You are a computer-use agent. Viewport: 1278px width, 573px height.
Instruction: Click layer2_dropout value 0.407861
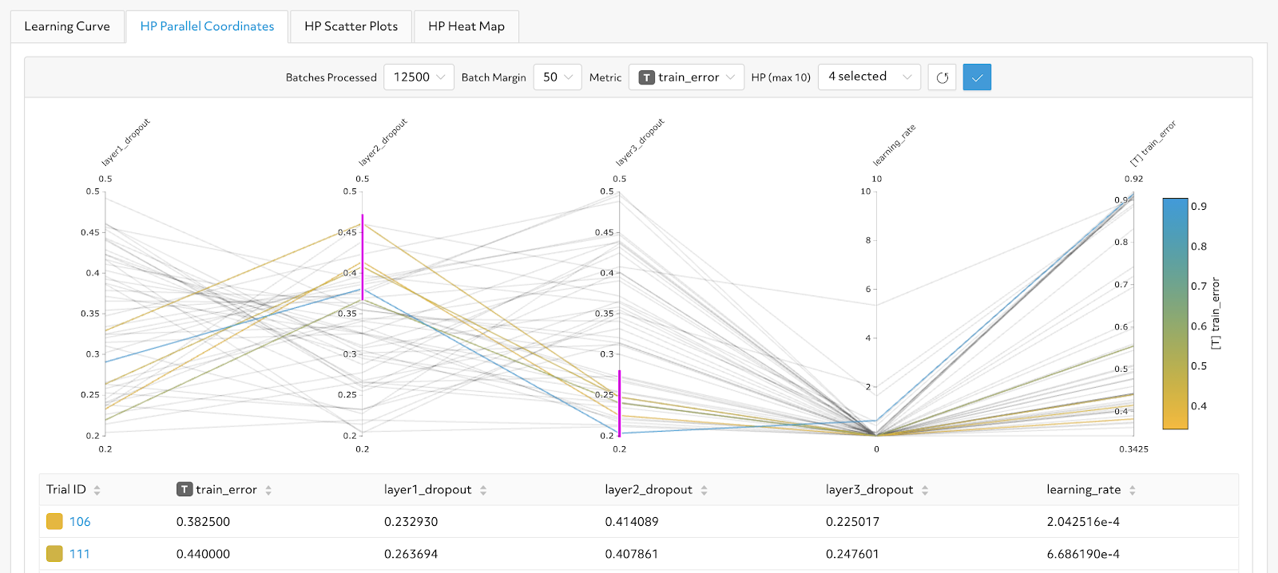[632, 554]
